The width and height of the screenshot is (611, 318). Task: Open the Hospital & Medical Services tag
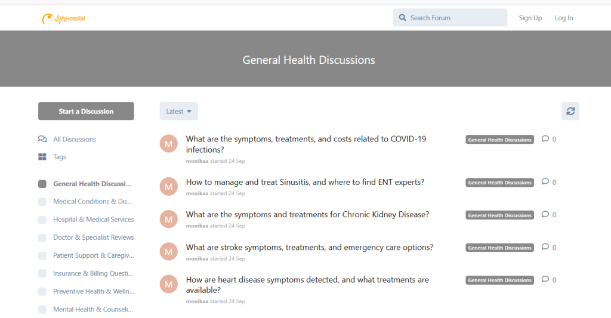tap(93, 220)
